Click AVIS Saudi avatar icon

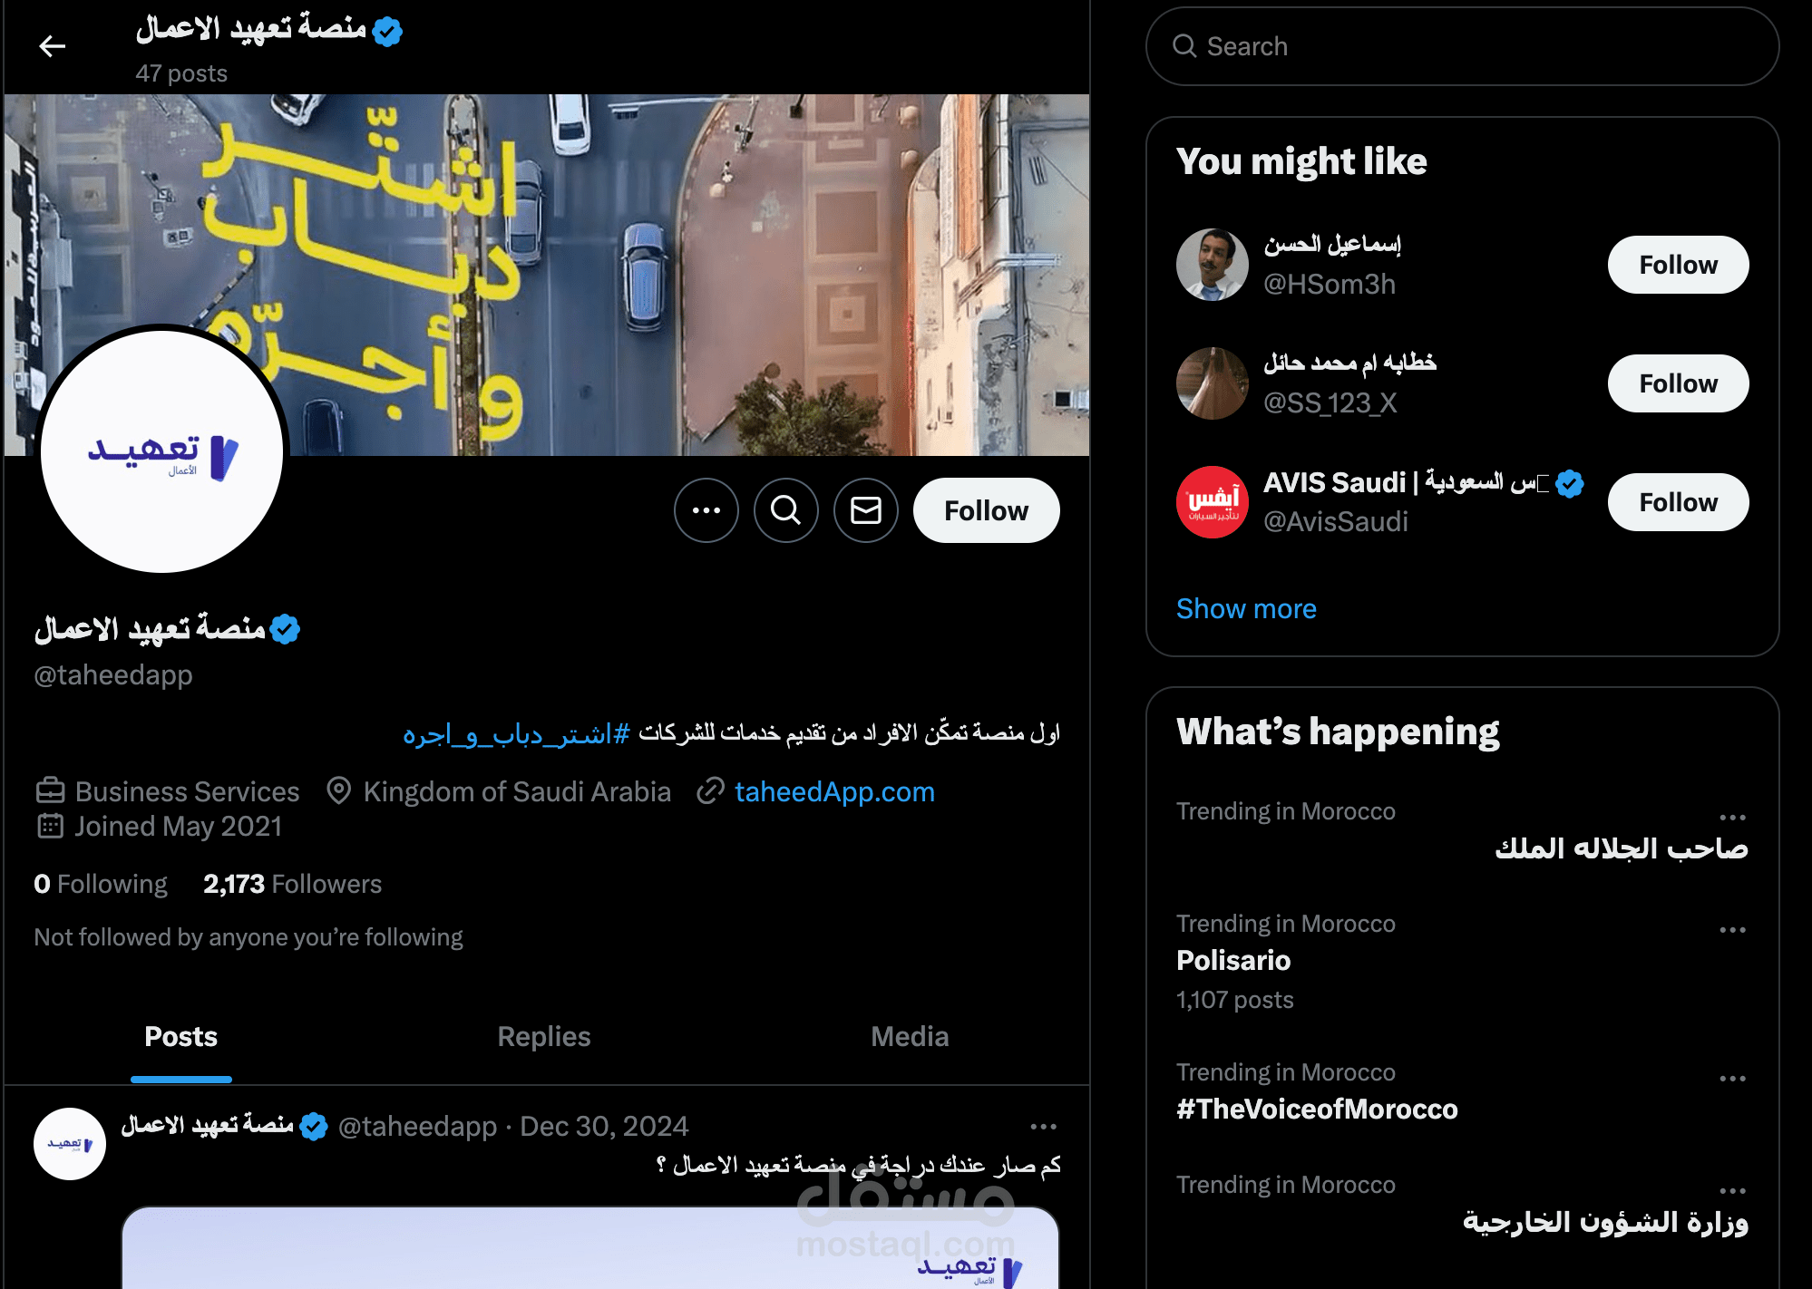pos(1213,502)
